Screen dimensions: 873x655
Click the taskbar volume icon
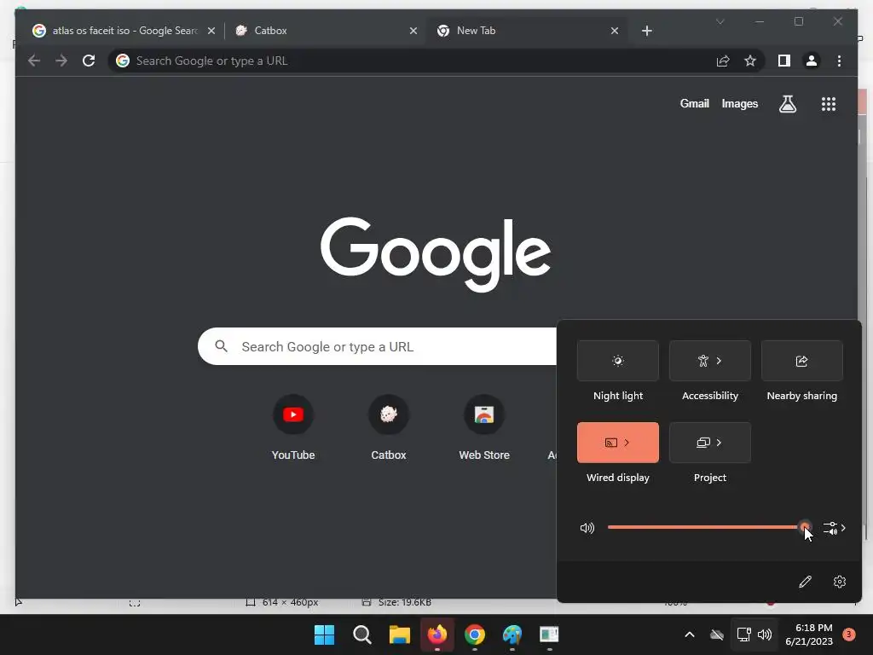click(765, 635)
